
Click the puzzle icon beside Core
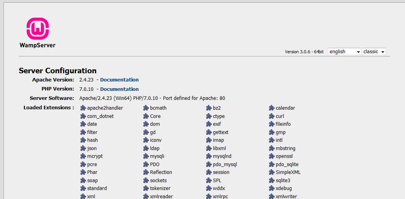(x=146, y=116)
